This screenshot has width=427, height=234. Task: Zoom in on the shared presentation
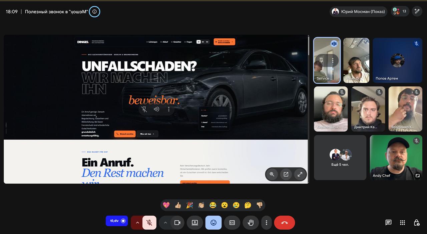point(272,174)
